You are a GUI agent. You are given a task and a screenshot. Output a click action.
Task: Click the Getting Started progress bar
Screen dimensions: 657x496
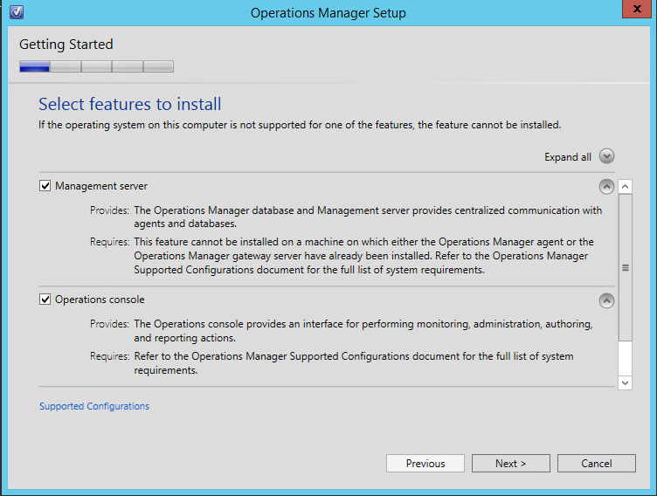click(96, 66)
